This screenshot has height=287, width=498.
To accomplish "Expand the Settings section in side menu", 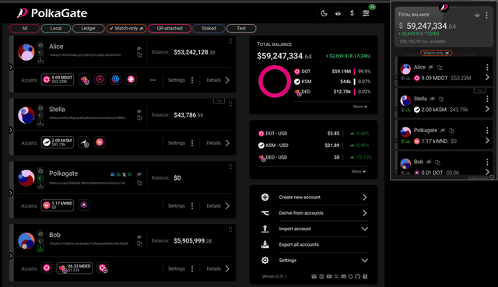I will [x=314, y=261].
